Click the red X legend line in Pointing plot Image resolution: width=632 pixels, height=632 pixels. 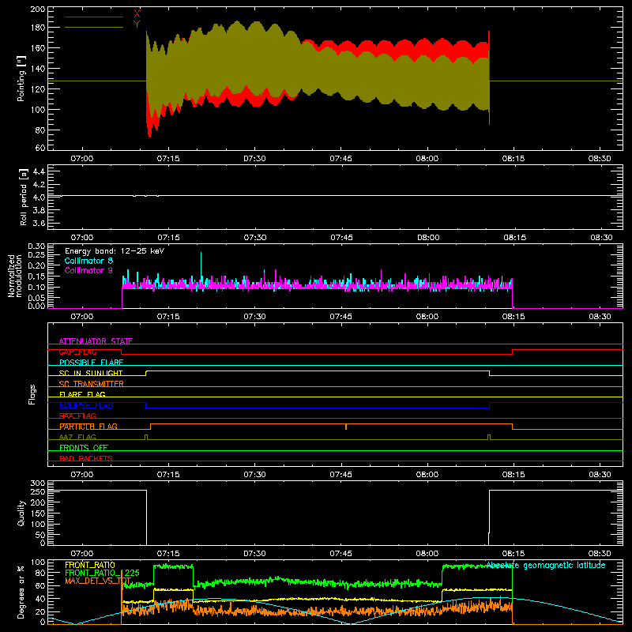click(x=94, y=17)
